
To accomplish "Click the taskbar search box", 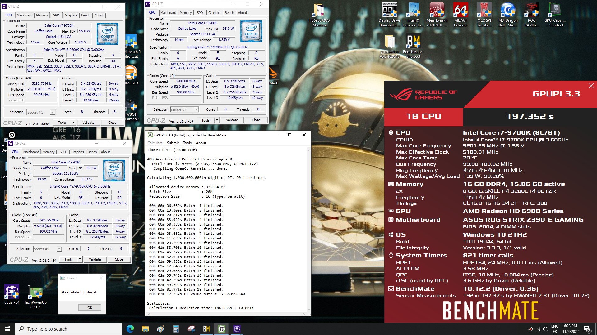I will (x=68, y=329).
